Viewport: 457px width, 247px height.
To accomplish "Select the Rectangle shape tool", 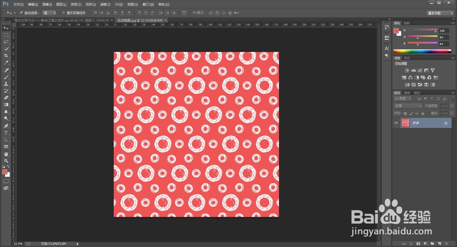I will pyautogui.click(x=6, y=147).
